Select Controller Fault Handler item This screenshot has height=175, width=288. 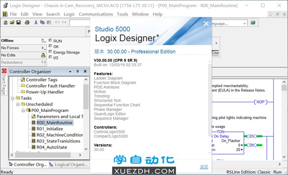50,86
